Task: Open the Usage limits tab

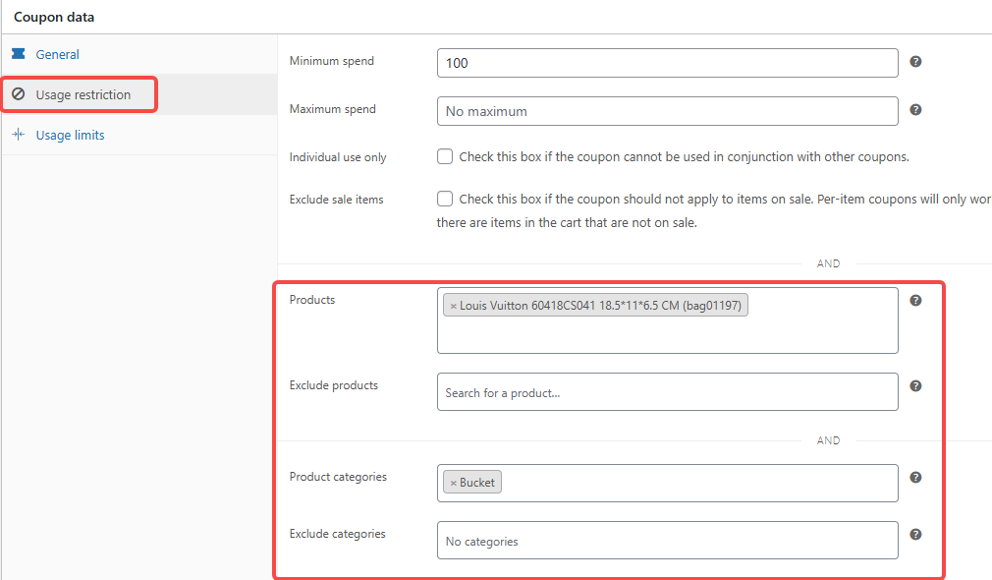Action: pos(70,136)
